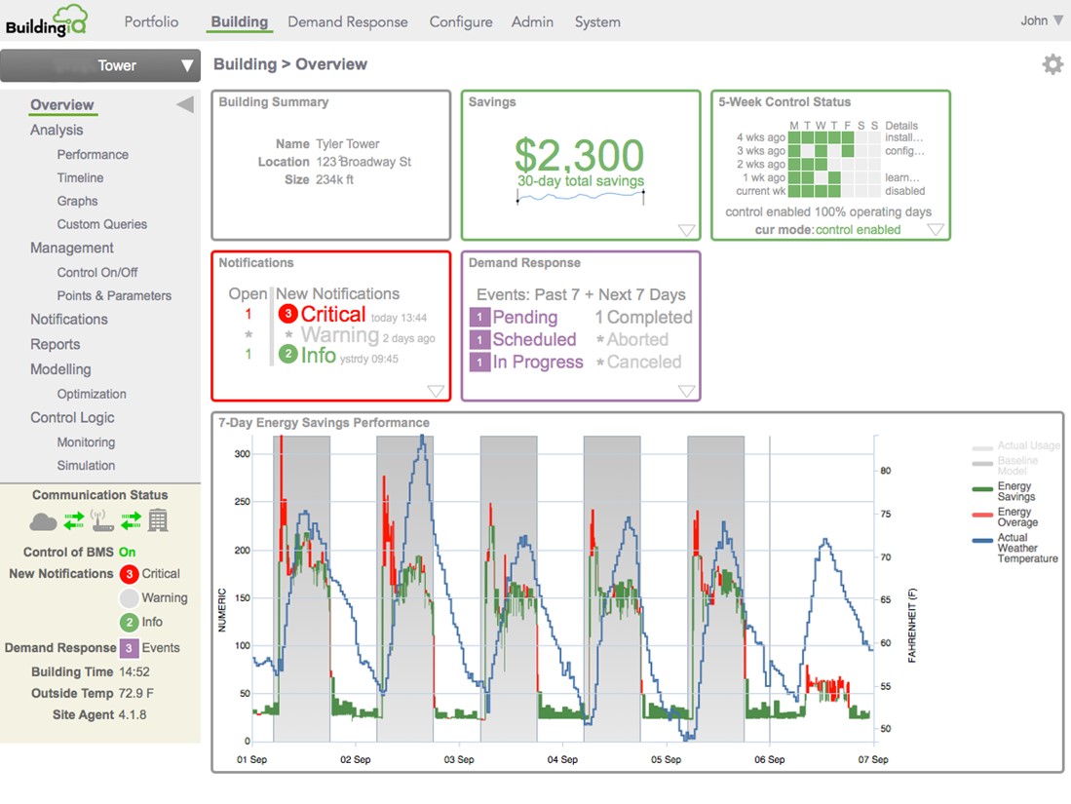The image size is (1071, 804).
Task: Click the purple badge beside Pending
Action: 479,317
